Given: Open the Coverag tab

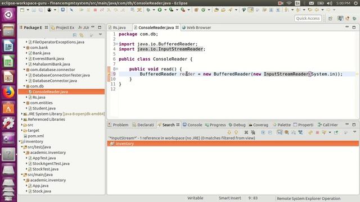Looking at the screenshot, I should 259,125.
